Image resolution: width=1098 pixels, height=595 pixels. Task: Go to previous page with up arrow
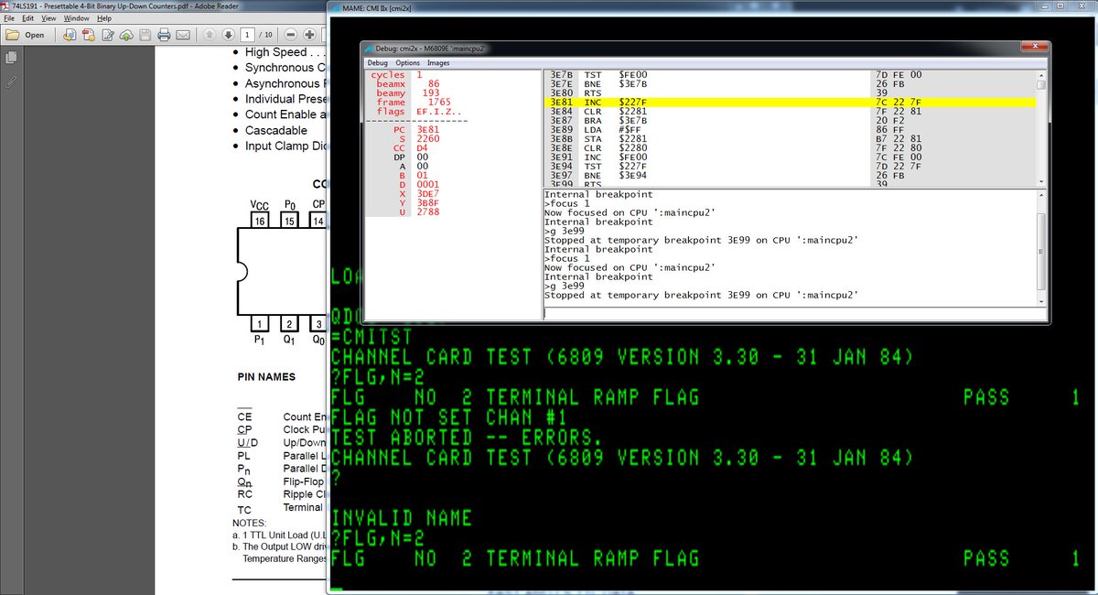[x=209, y=35]
